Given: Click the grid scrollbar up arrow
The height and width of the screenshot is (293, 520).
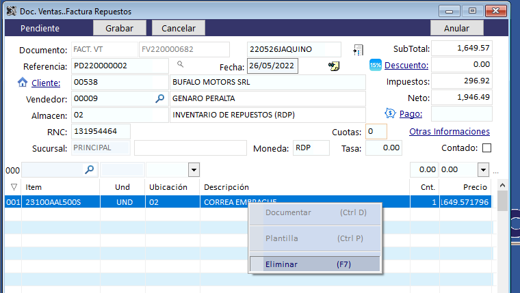Looking at the screenshot, I should coord(502,185).
